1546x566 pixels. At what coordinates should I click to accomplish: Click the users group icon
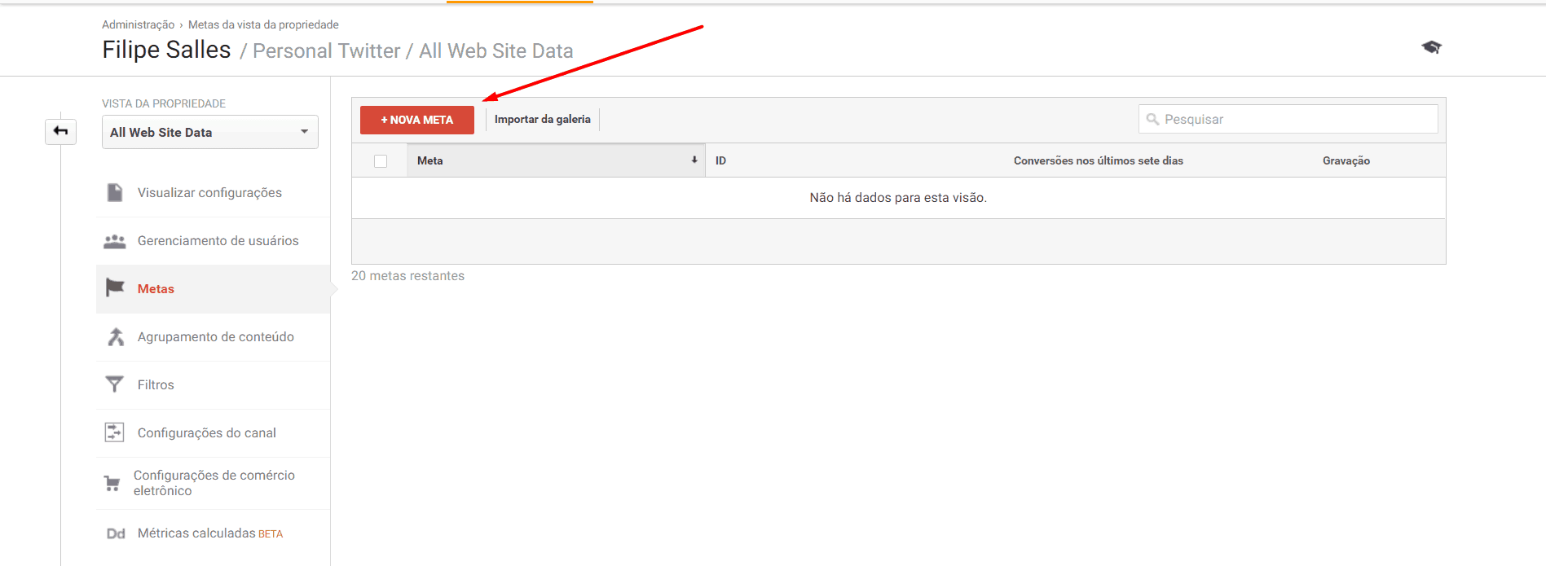point(115,241)
